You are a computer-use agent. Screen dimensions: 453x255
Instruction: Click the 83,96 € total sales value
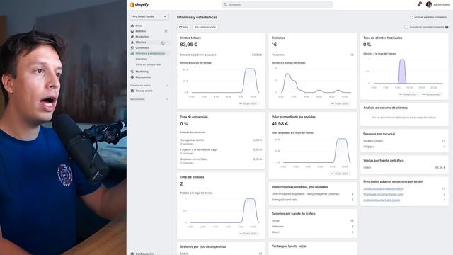click(x=189, y=45)
